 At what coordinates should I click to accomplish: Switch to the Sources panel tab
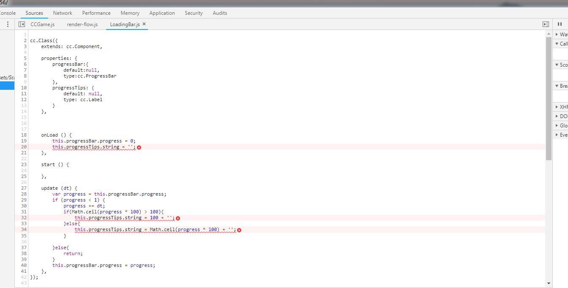tap(34, 13)
